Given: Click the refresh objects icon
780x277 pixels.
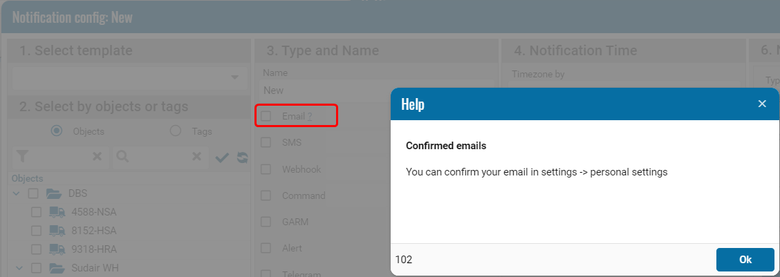Looking at the screenshot, I should [x=242, y=157].
